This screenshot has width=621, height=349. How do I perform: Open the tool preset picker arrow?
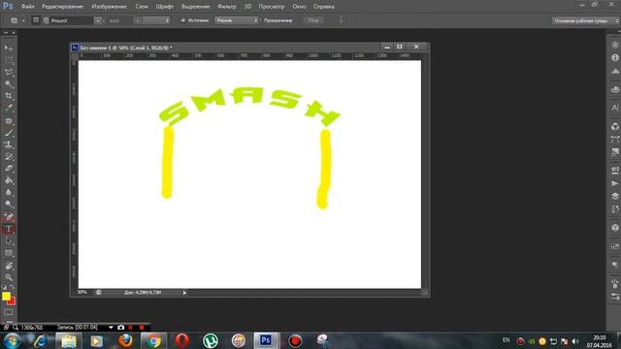pyautogui.click(x=23, y=20)
